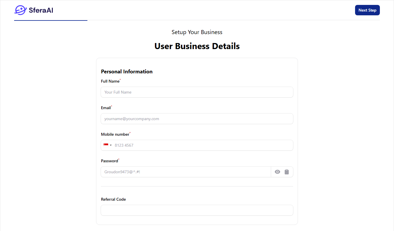Focus the Full Name input field
This screenshot has width=394, height=231.
197,92
